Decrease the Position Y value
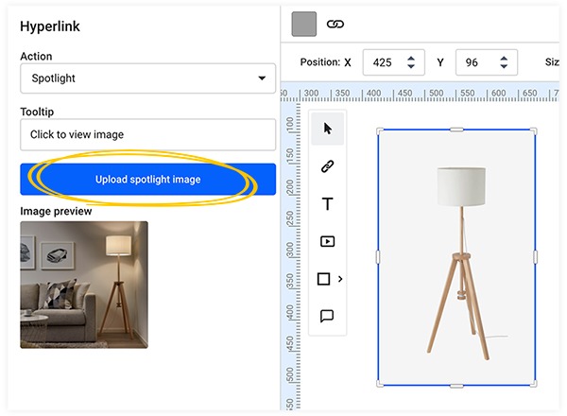Image resolution: width=567 pixels, height=416 pixels. coord(504,66)
